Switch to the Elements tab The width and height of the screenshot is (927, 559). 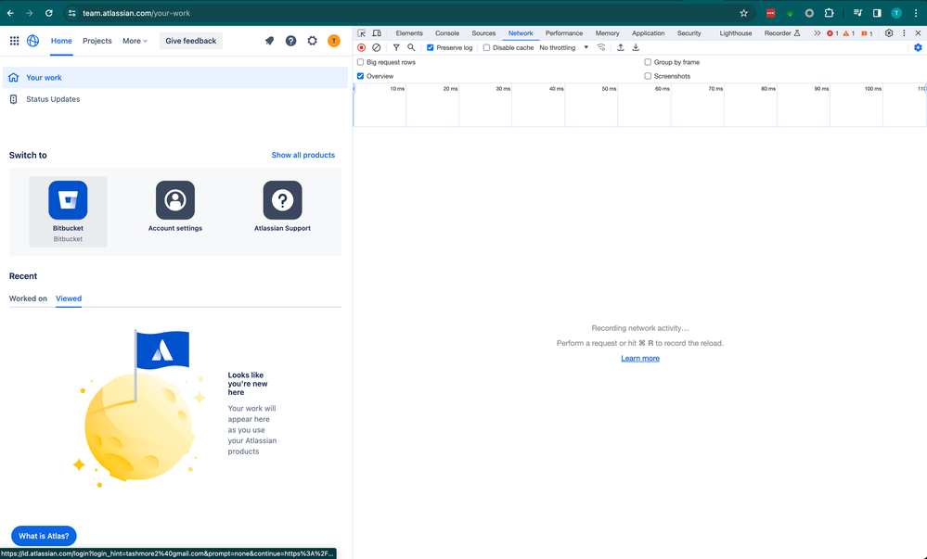[409, 33]
